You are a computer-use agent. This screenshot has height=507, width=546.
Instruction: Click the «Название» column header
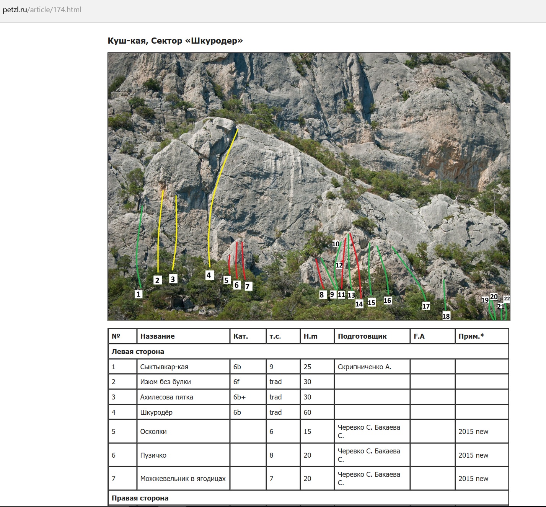click(157, 336)
